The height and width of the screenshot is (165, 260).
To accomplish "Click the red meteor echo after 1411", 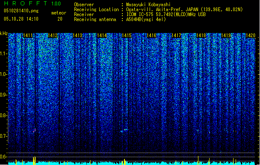I will tap(34, 130).
